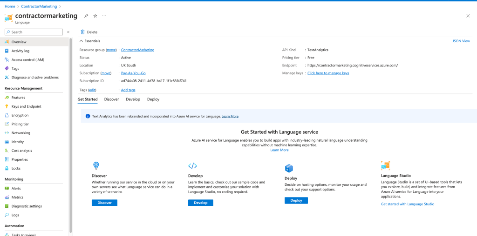
Task: Click the Locks padlock icon
Action: [x=7, y=168]
